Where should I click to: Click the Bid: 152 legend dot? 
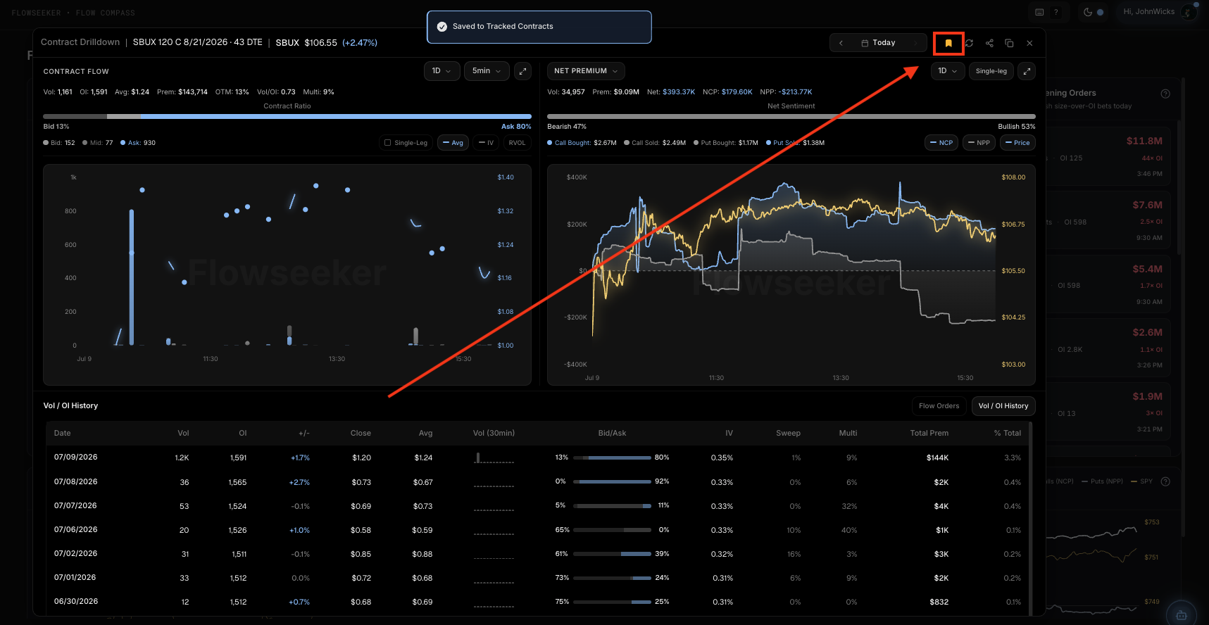[x=46, y=143]
